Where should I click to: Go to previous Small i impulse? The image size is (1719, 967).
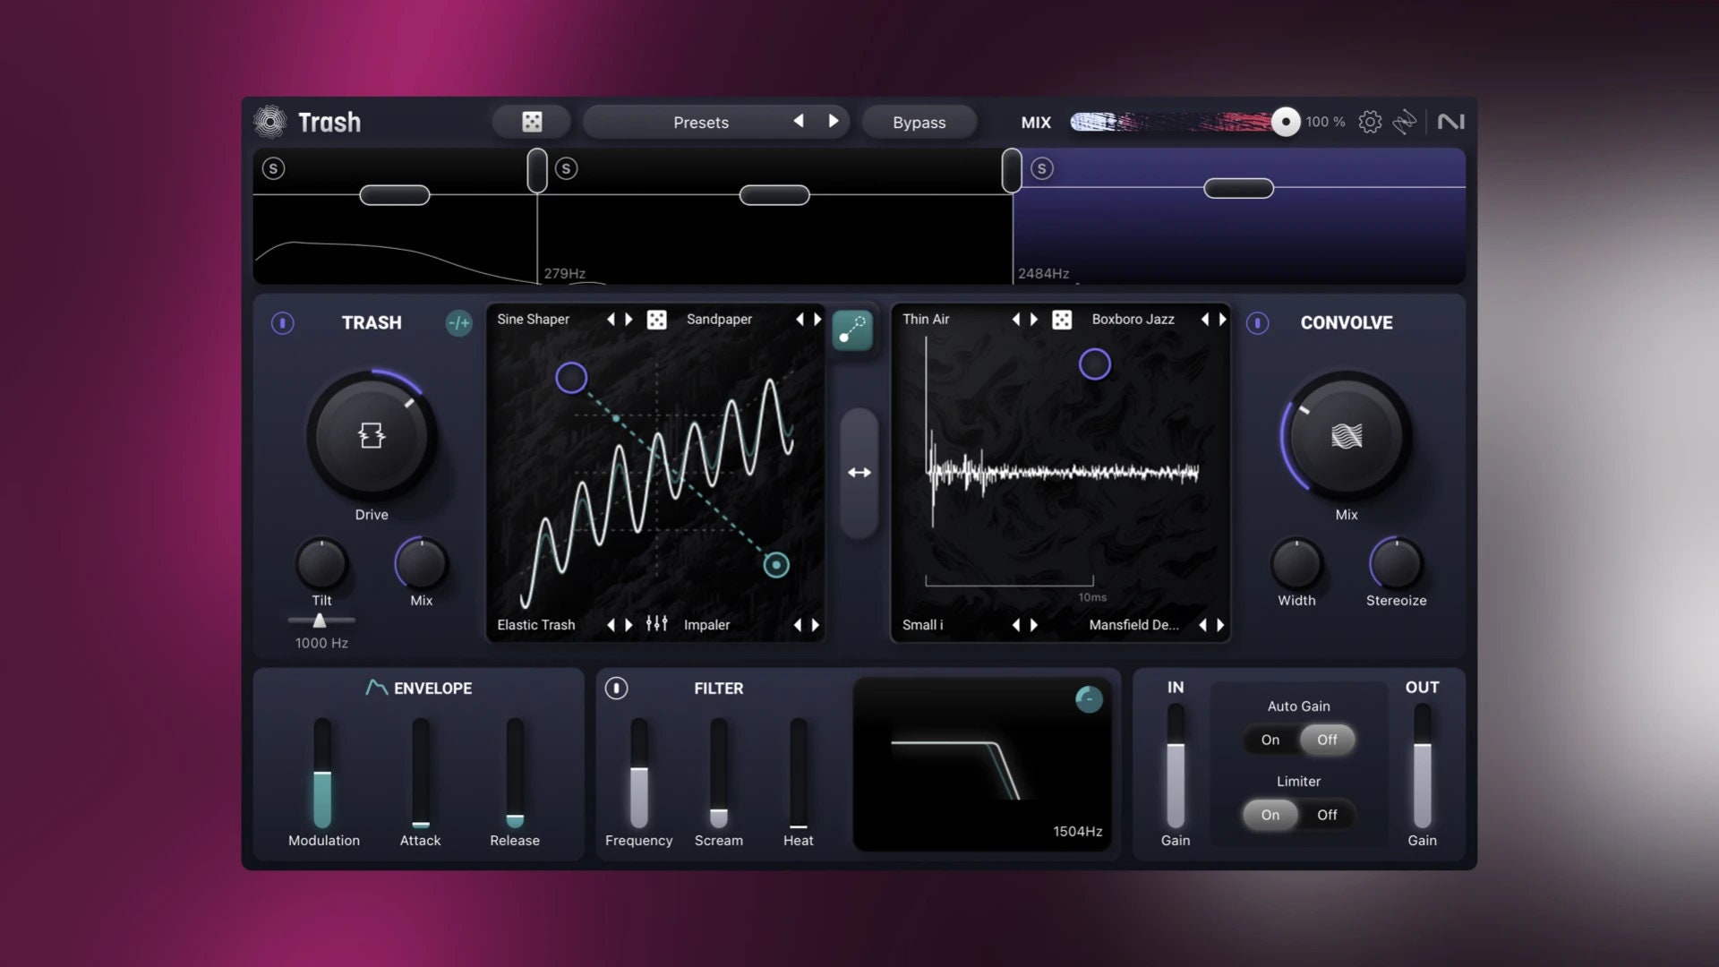(1015, 625)
